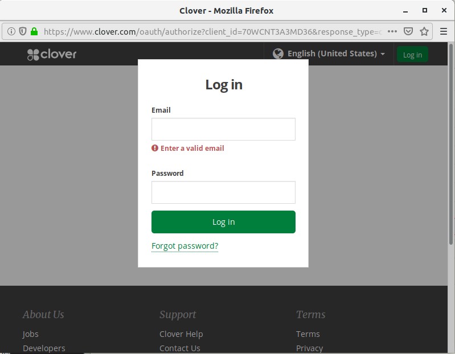Click the 'Log in' form heading
455x354 pixels.
pos(224,85)
